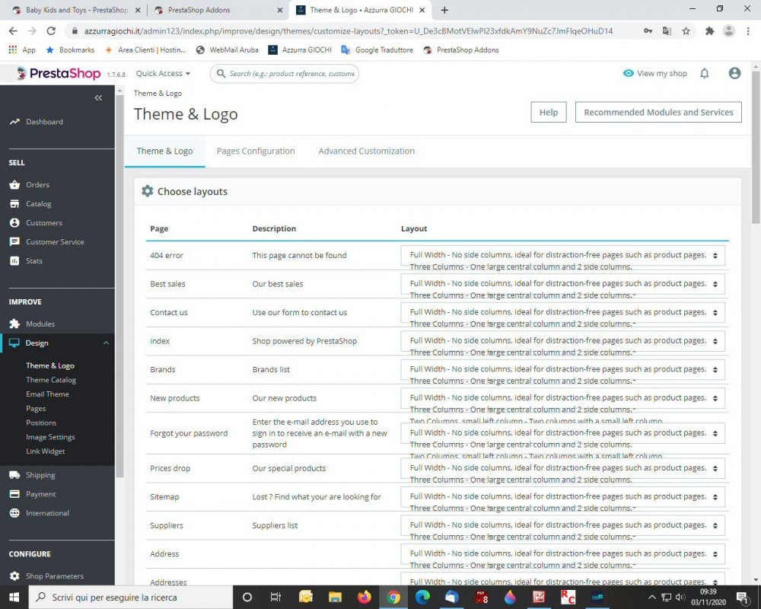Open the Advanced Customization tab
The height and width of the screenshot is (609, 761).
point(366,151)
